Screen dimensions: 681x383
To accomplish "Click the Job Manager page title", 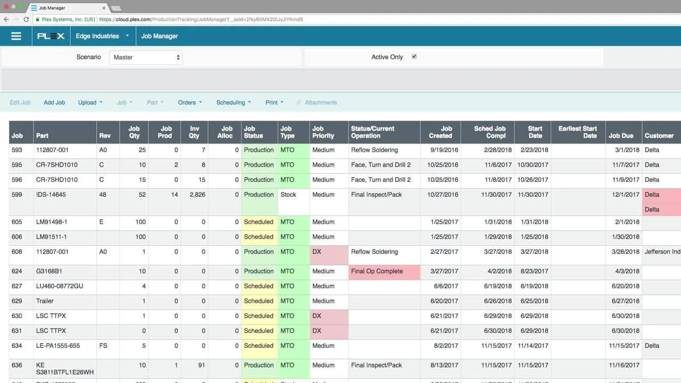I will (160, 36).
